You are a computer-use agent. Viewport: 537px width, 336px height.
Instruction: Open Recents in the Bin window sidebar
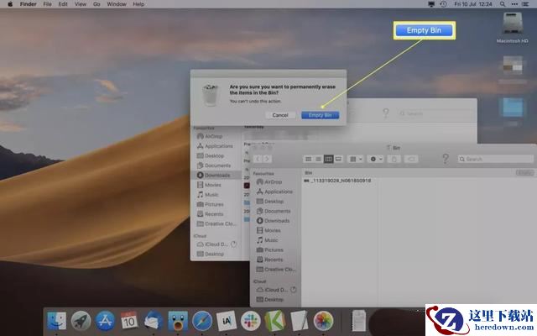click(x=270, y=260)
